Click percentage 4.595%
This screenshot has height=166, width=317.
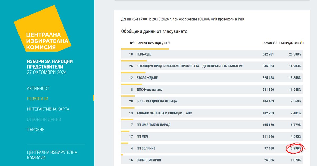[x=296, y=137]
